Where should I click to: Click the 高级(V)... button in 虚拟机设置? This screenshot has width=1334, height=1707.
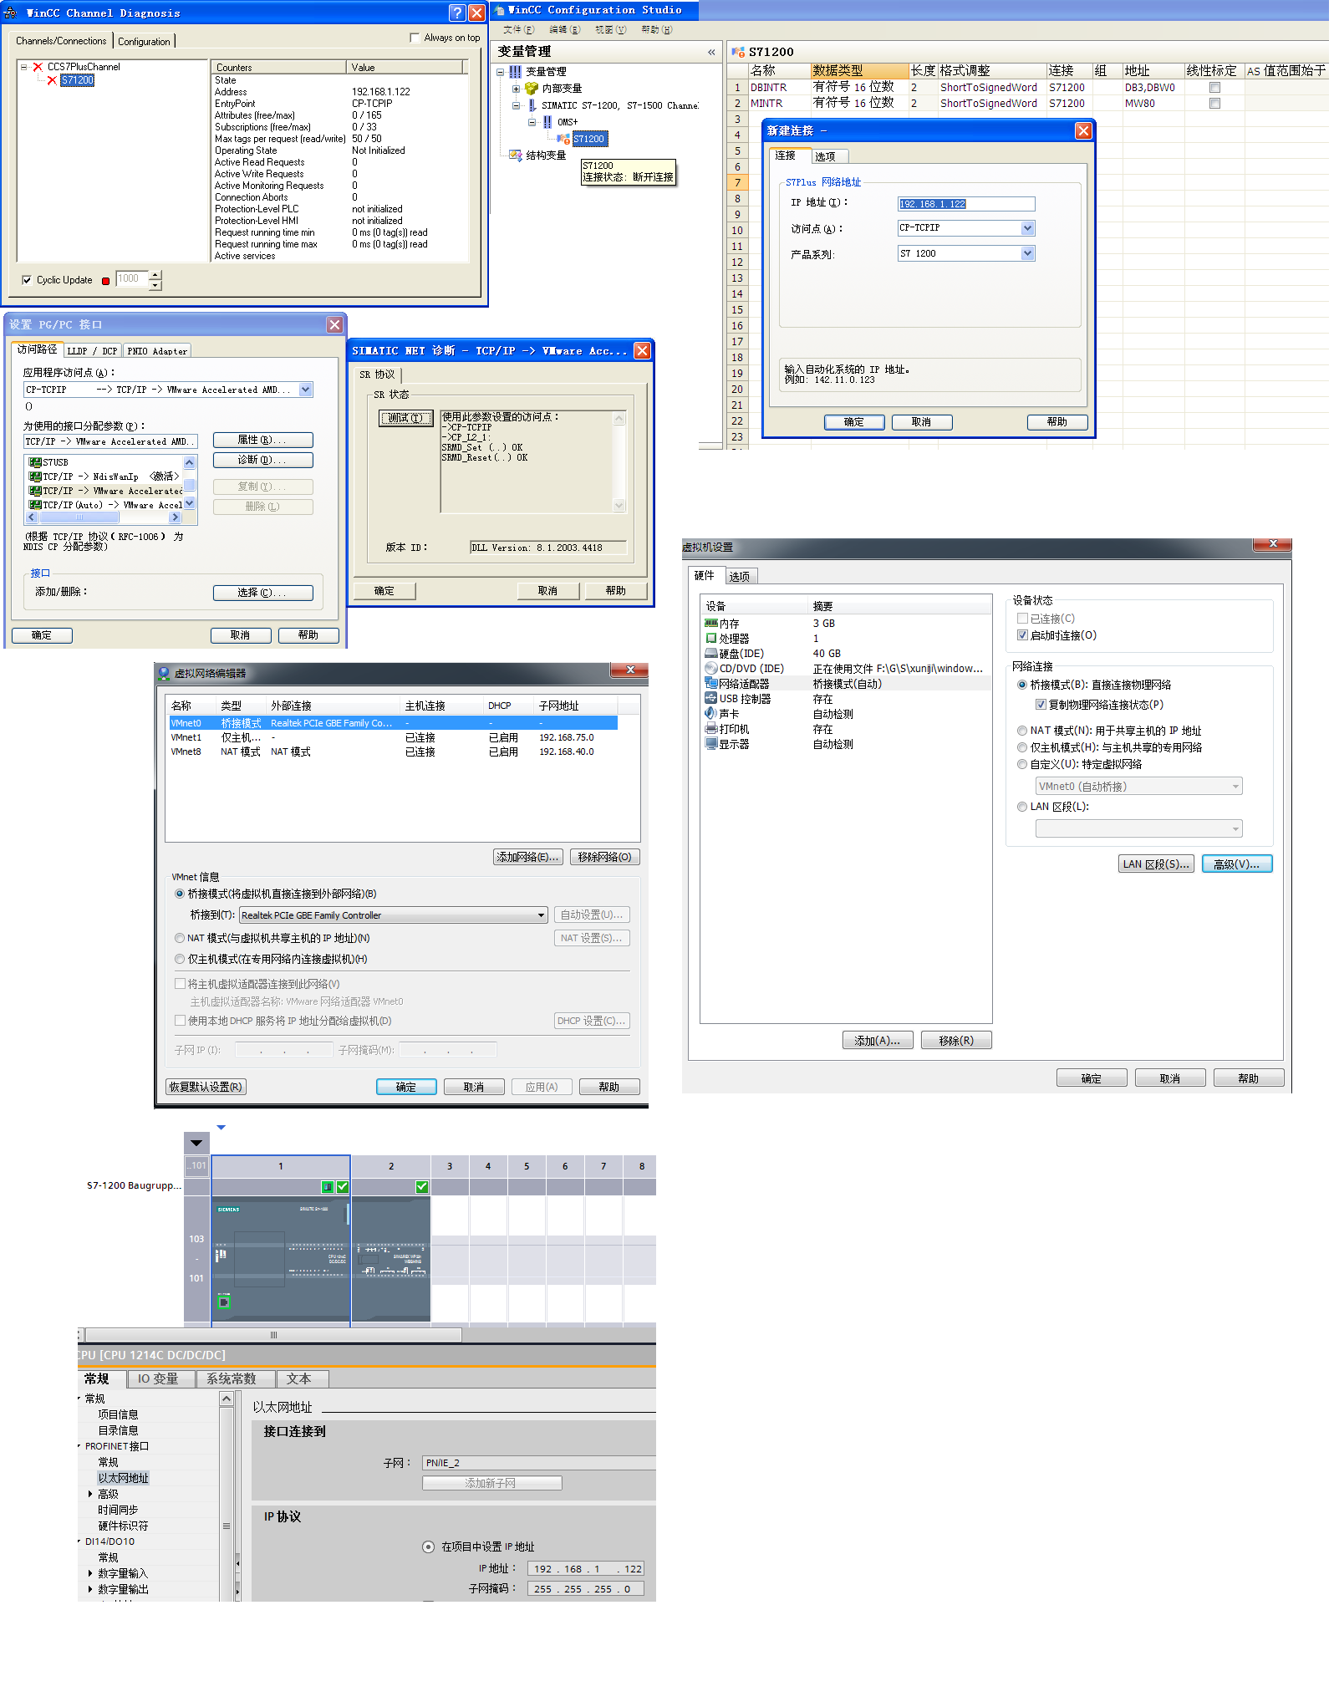tap(1237, 864)
